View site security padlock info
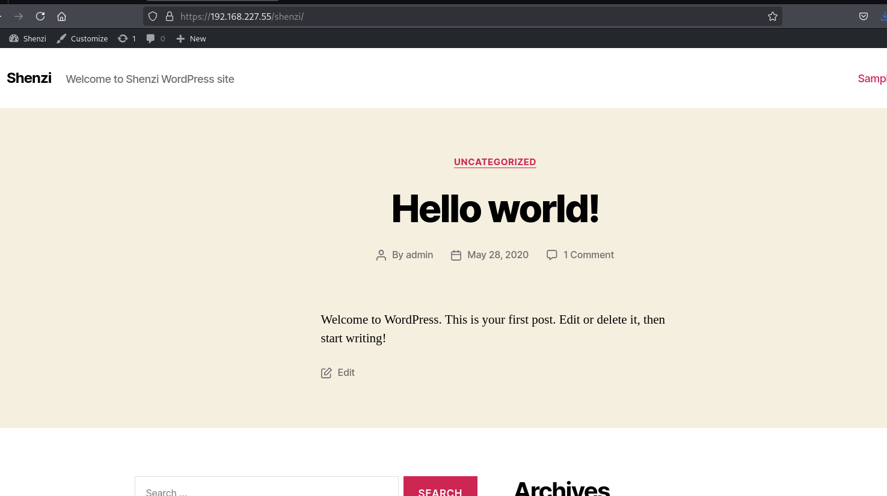 (170, 16)
